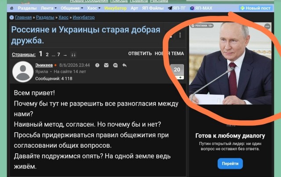Screen dimensions: 281x177
Task: Open the Страницы page selector
Action: [24, 54]
